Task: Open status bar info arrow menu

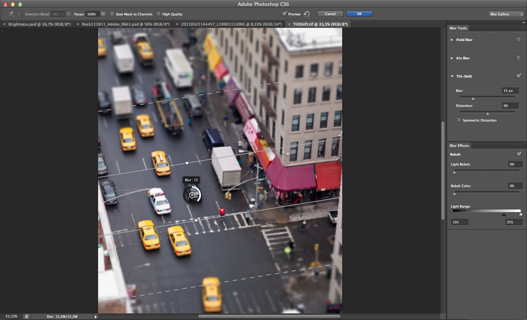Action: tap(96, 316)
